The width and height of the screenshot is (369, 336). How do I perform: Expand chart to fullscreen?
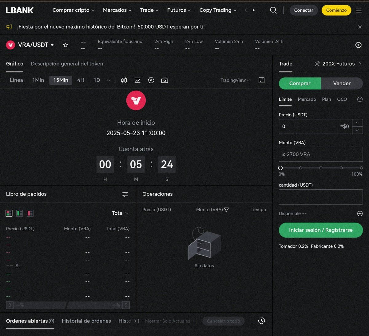point(261,80)
